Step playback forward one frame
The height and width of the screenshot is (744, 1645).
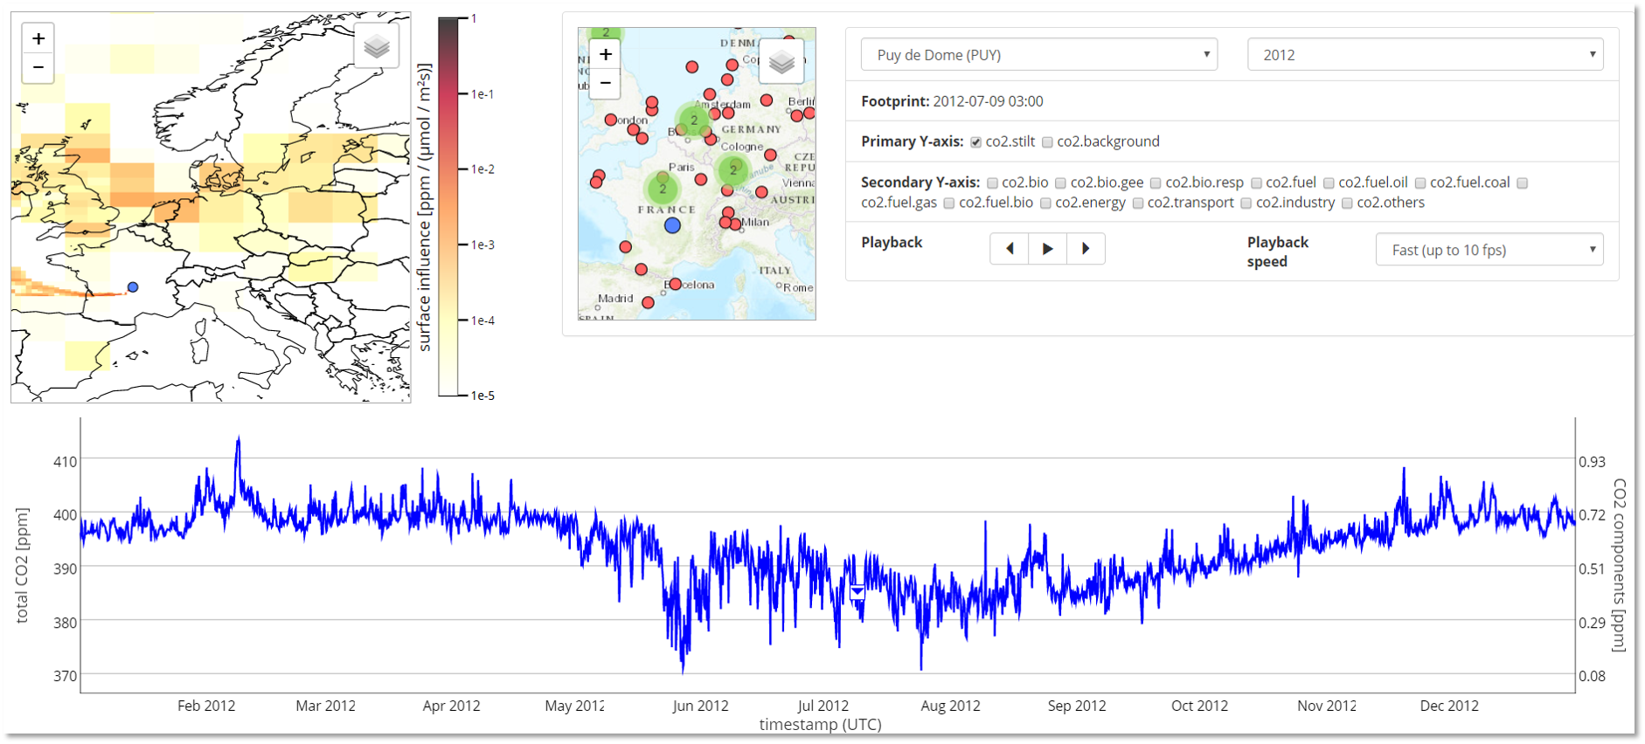(1086, 249)
